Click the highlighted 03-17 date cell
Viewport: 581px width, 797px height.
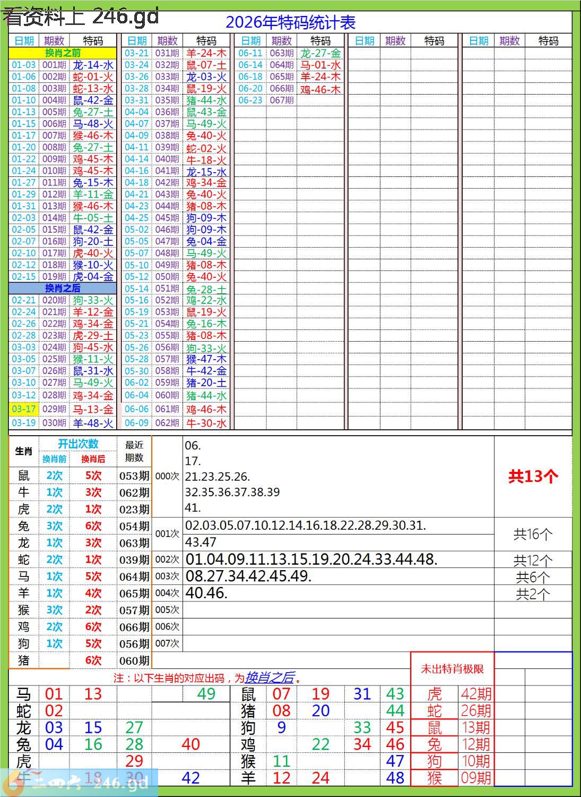click(x=24, y=409)
